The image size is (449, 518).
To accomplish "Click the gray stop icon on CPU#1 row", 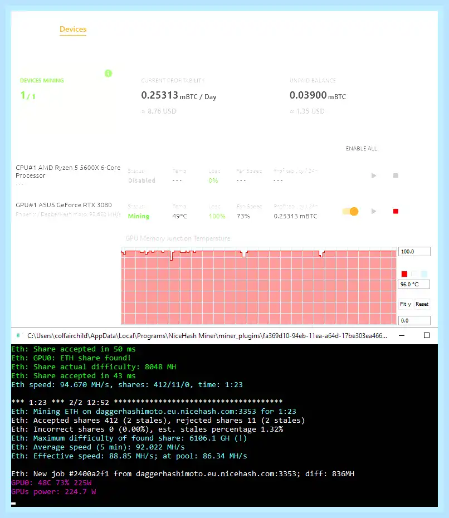I will tap(396, 175).
